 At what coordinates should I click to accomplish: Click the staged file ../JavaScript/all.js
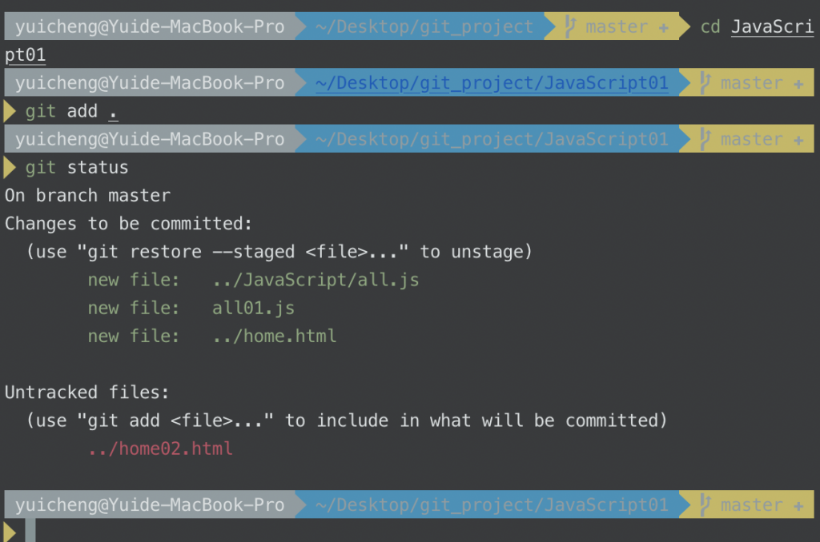click(x=316, y=280)
